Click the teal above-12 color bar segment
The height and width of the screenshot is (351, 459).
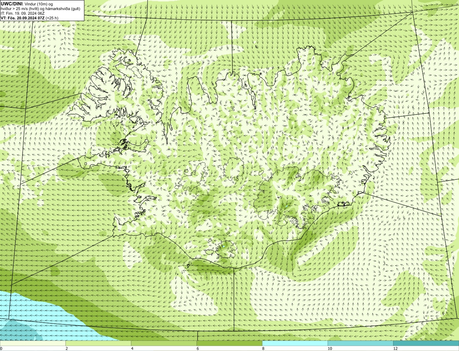(426, 343)
